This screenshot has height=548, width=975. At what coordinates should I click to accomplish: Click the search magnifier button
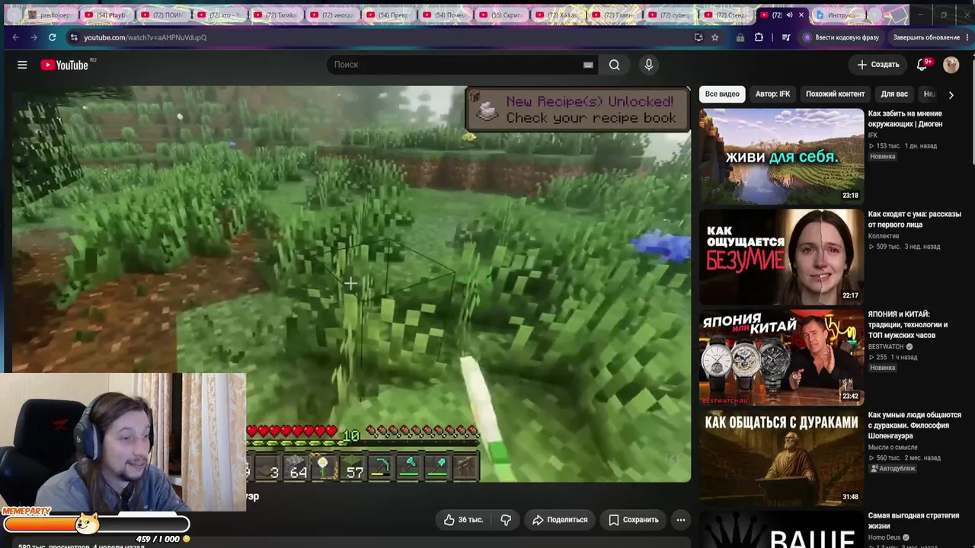(614, 65)
